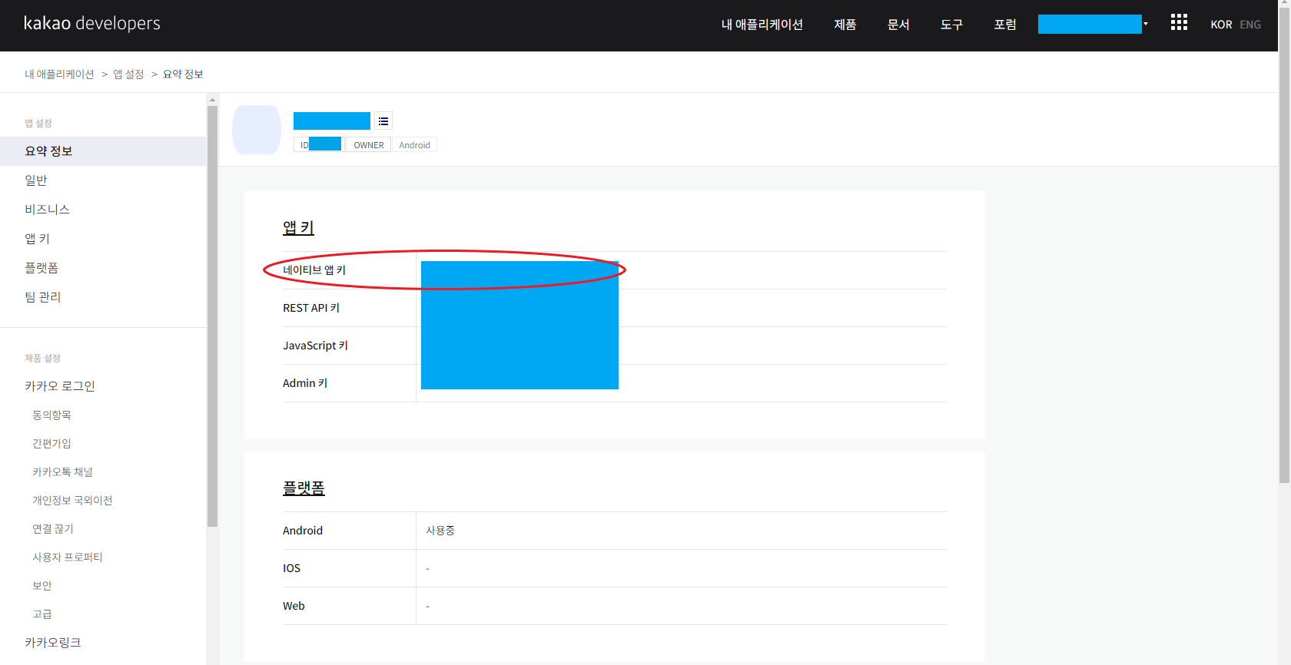Click the Web platform row label
Viewport: 1291px width, 665px height.
point(294,606)
